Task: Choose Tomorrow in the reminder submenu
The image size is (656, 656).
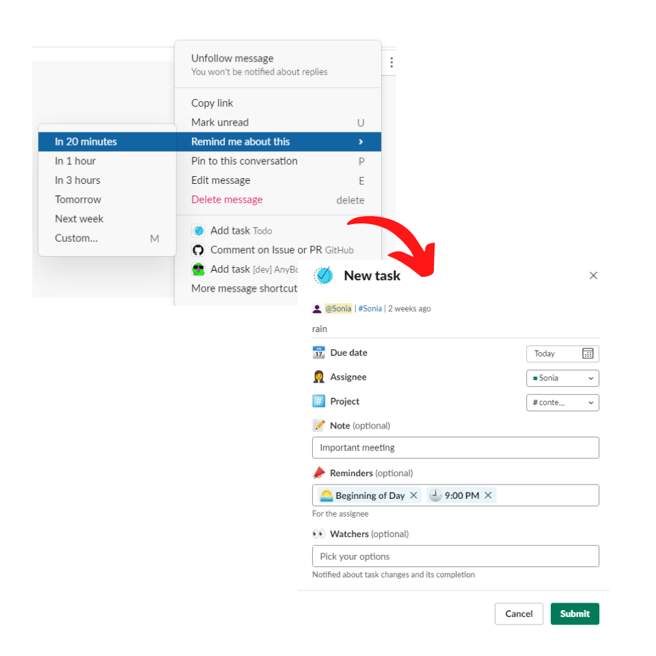Action: [77, 199]
